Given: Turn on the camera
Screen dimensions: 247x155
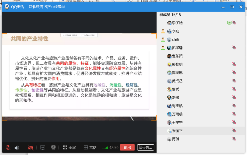Looking at the screenshot, I should [30, 148].
